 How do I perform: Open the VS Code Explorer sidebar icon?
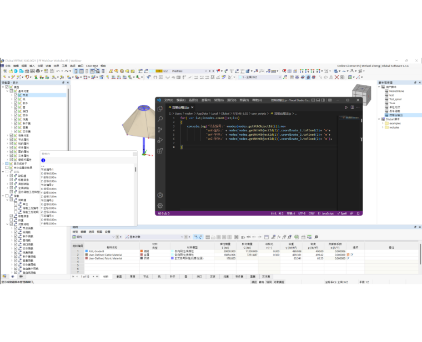pos(160,109)
